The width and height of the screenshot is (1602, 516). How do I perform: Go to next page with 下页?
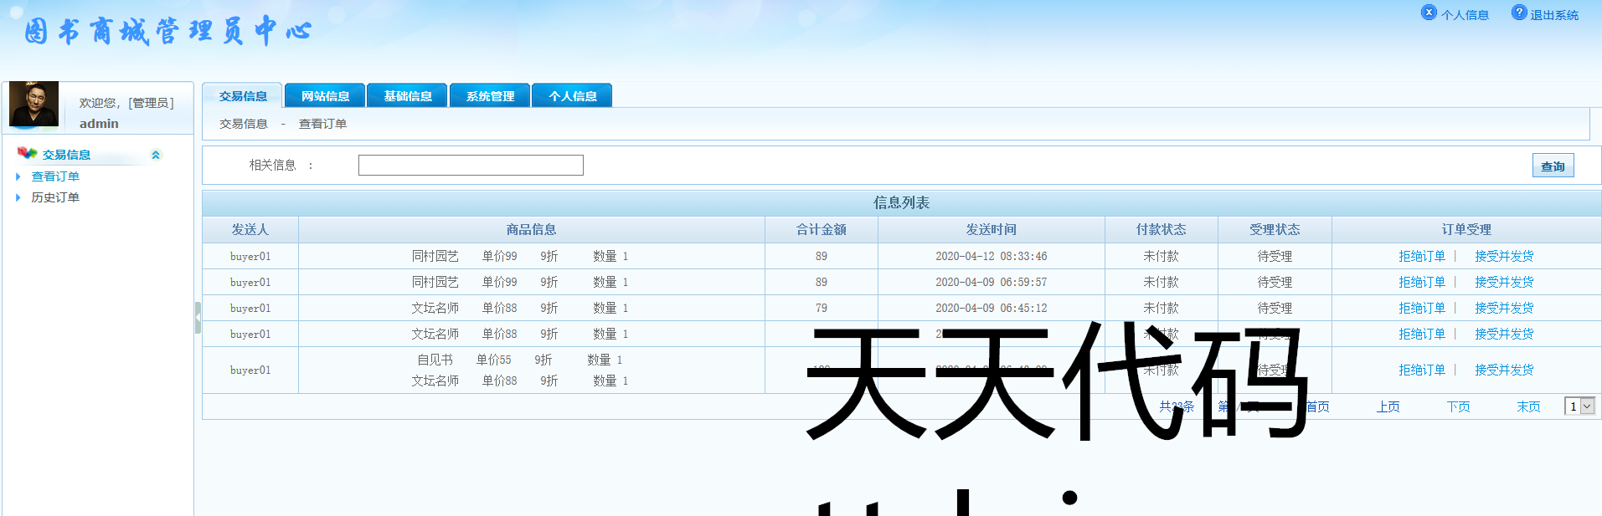tap(1458, 406)
